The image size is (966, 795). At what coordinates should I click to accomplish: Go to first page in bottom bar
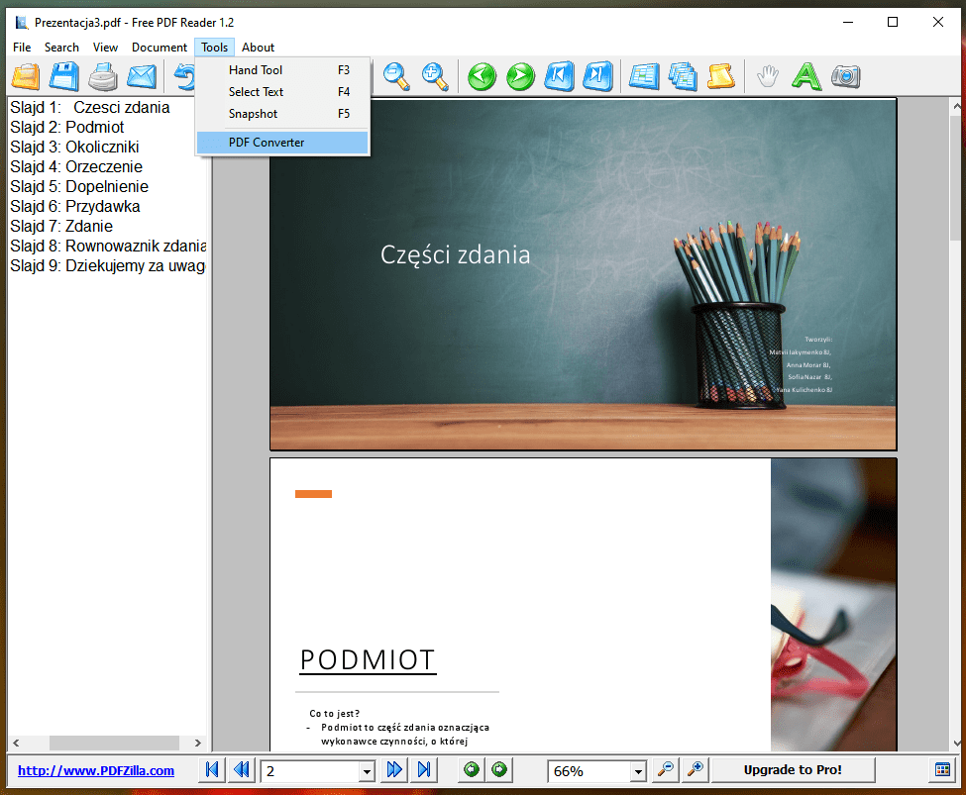click(x=212, y=769)
